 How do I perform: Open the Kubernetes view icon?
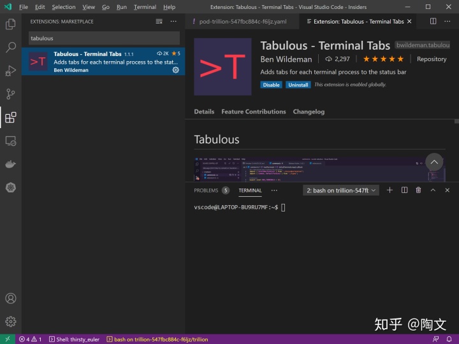[11, 187]
